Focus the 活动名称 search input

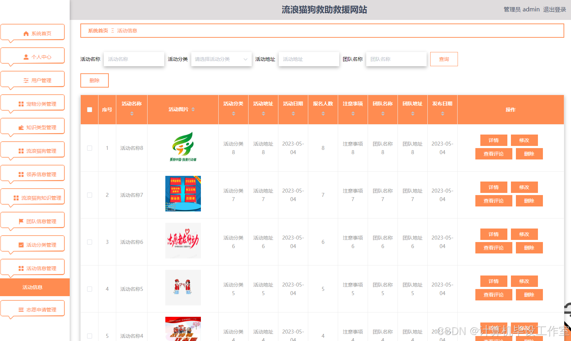pos(134,59)
